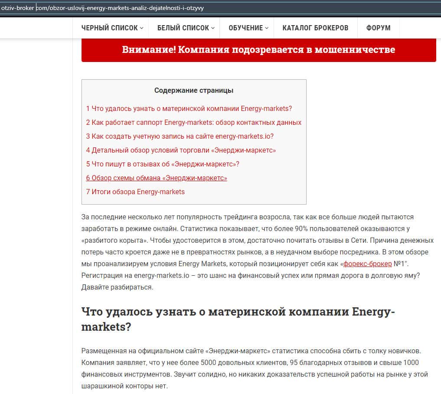Expand chevron next to ОБУЧЕНИЕ
Viewport: 441px width, 394px height.
click(x=267, y=28)
